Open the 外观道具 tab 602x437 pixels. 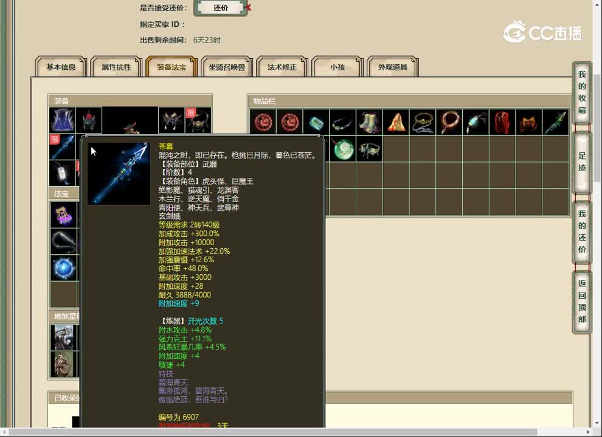pos(392,67)
